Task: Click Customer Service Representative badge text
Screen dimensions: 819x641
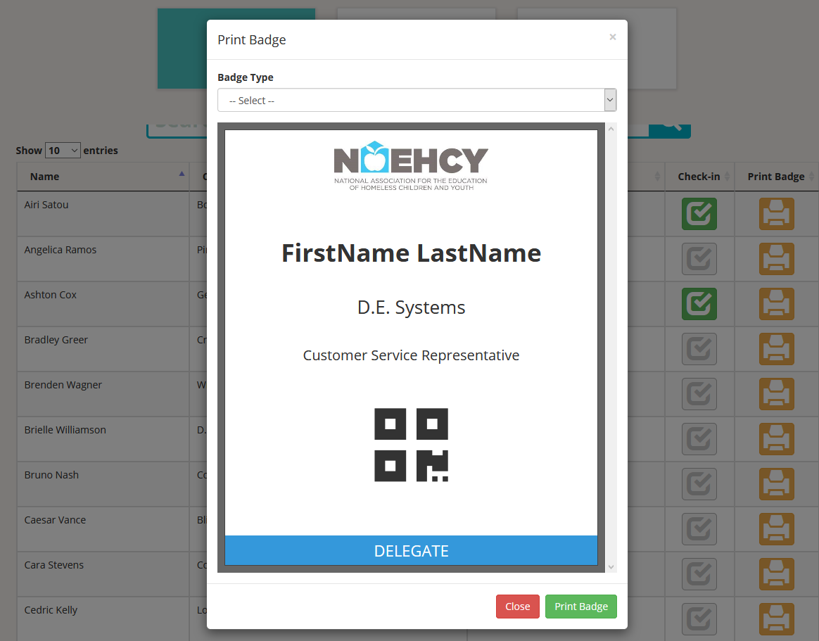Action: coord(411,355)
